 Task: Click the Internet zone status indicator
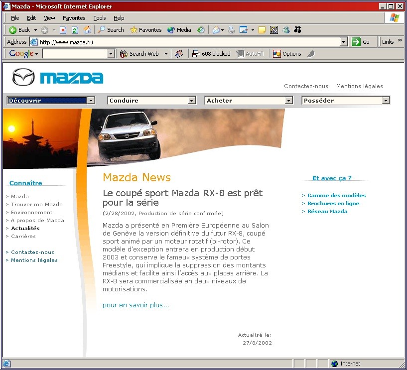(x=346, y=364)
